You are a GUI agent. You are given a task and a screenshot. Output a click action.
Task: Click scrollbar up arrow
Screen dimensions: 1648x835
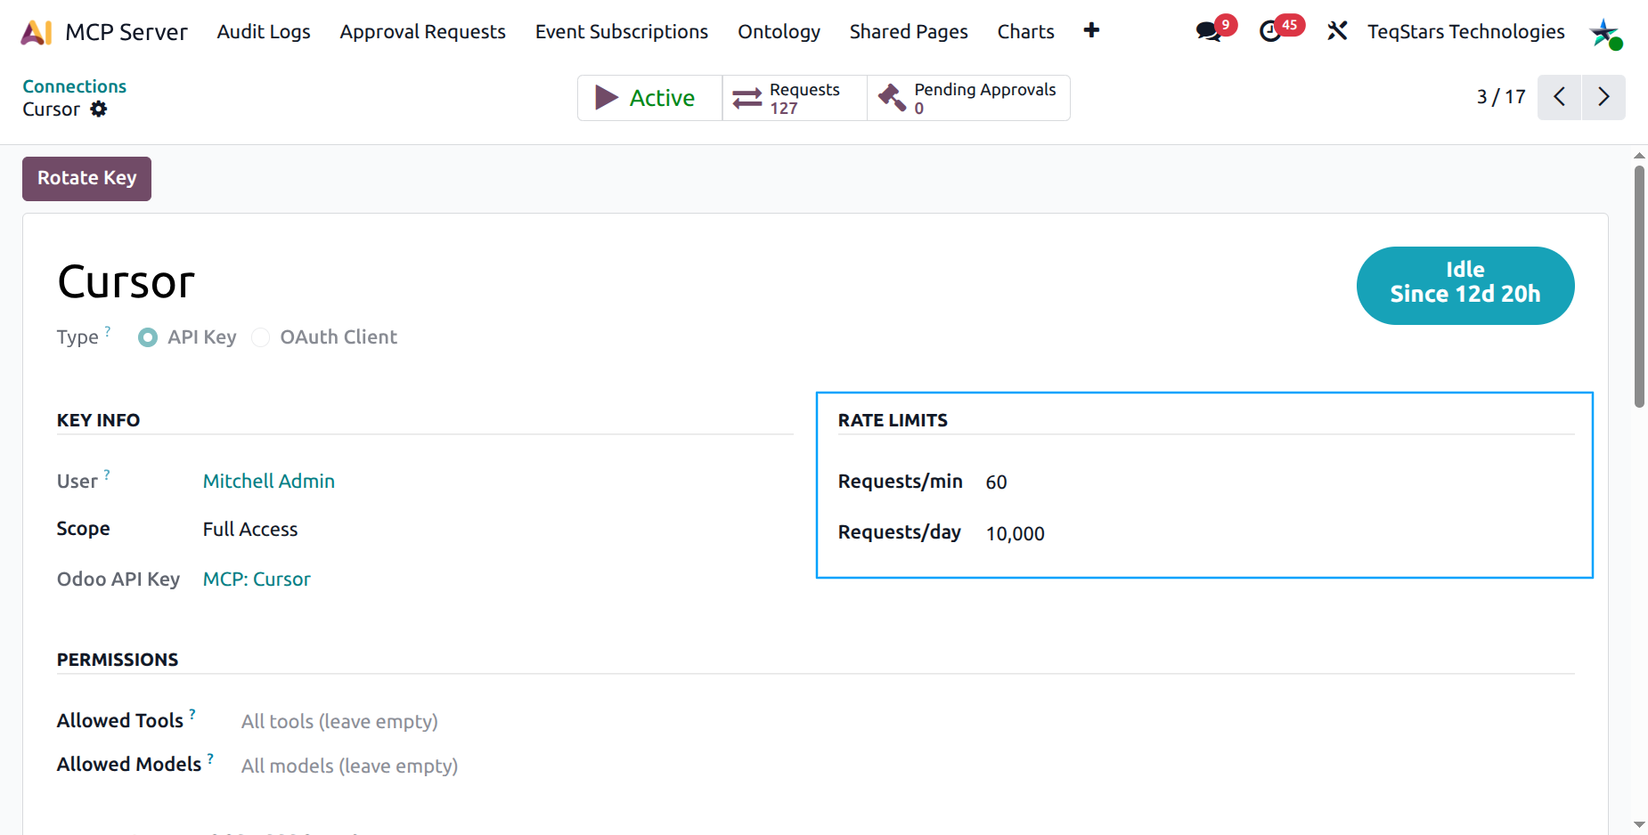pos(1639,155)
